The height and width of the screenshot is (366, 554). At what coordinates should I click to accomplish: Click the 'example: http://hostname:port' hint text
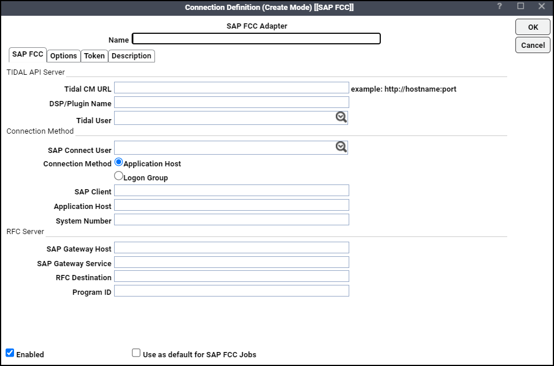(404, 89)
